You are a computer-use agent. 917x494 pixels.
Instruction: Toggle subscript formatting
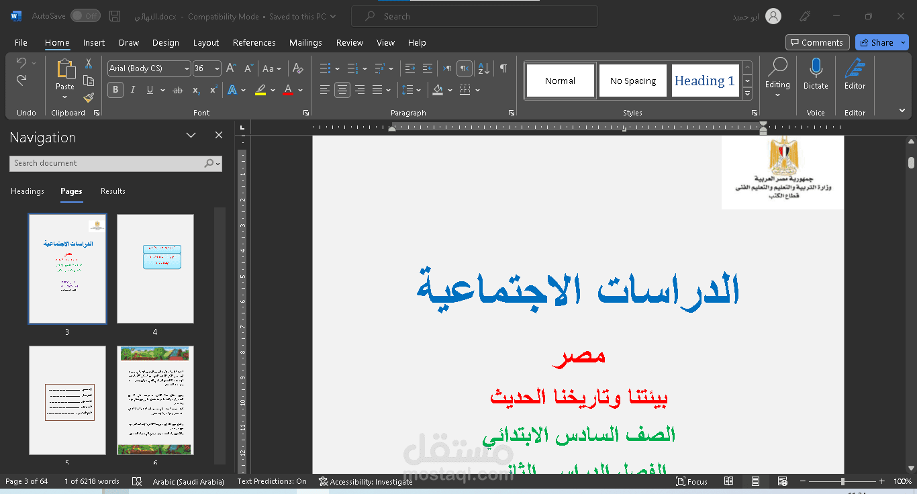195,89
